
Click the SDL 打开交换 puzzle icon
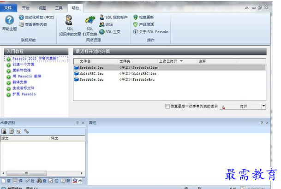90,20
